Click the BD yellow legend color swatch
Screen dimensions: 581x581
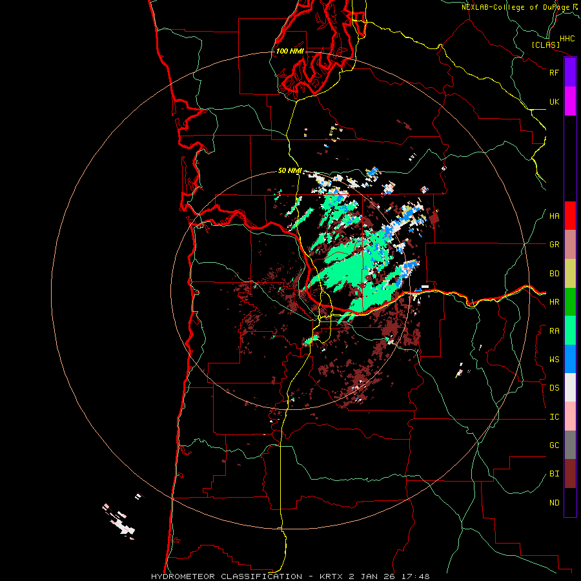click(570, 274)
